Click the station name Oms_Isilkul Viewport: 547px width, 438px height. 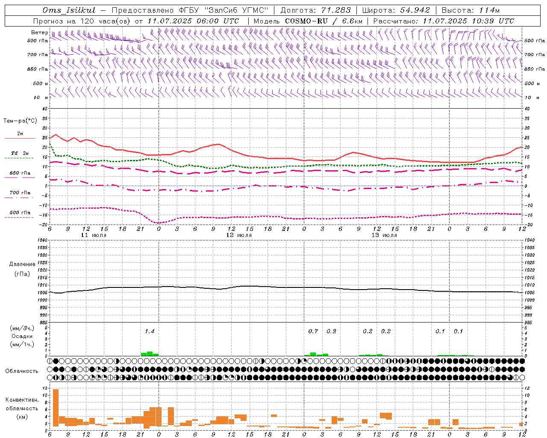coord(69,10)
